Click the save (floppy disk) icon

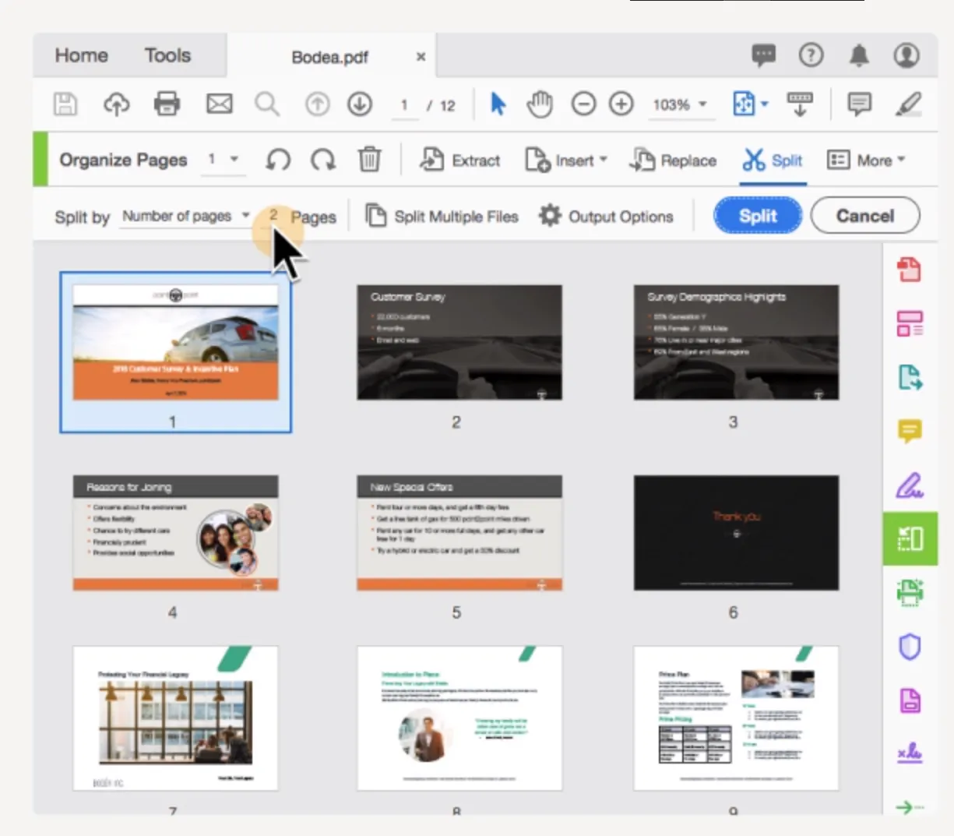[x=65, y=104]
